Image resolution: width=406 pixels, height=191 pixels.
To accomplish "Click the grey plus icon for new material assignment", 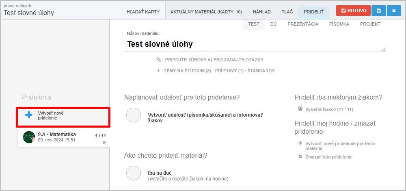I will point(300,143).
